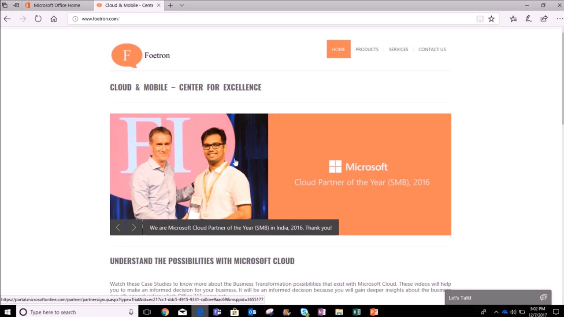Viewport: 564px width, 317px height.
Task: Click the Foetron logo
Action: click(141, 55)
